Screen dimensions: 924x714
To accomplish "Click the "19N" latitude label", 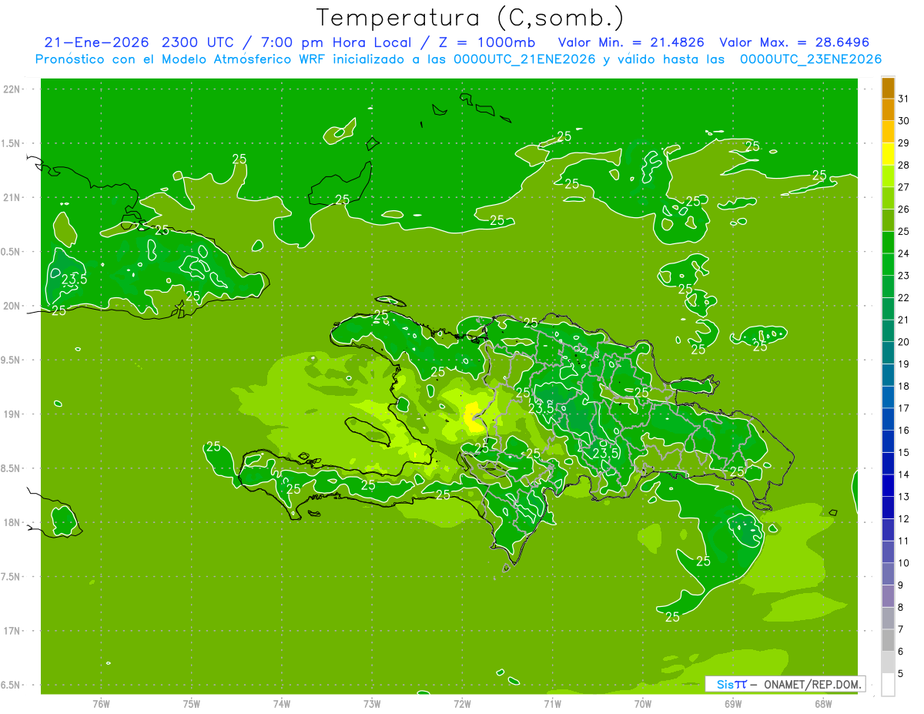I will (12, 414).
